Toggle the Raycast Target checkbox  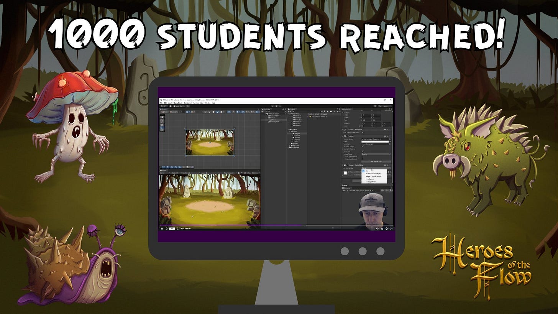pyautogui.click(x=363, y=146)
